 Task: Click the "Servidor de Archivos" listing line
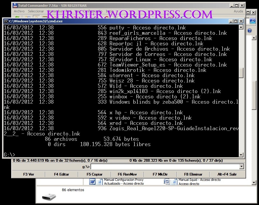[x=117, y=49]
